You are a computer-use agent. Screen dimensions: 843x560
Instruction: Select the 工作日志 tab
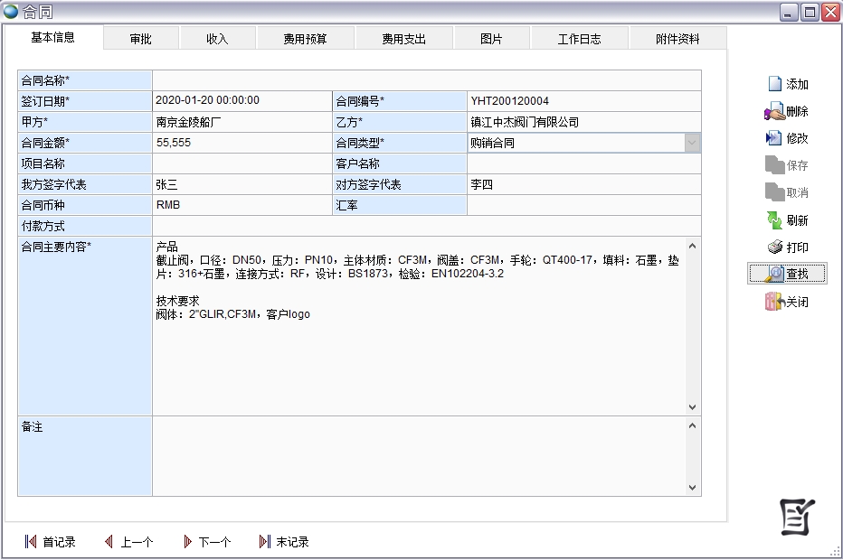pyautogui.click(x=579, y=39)
